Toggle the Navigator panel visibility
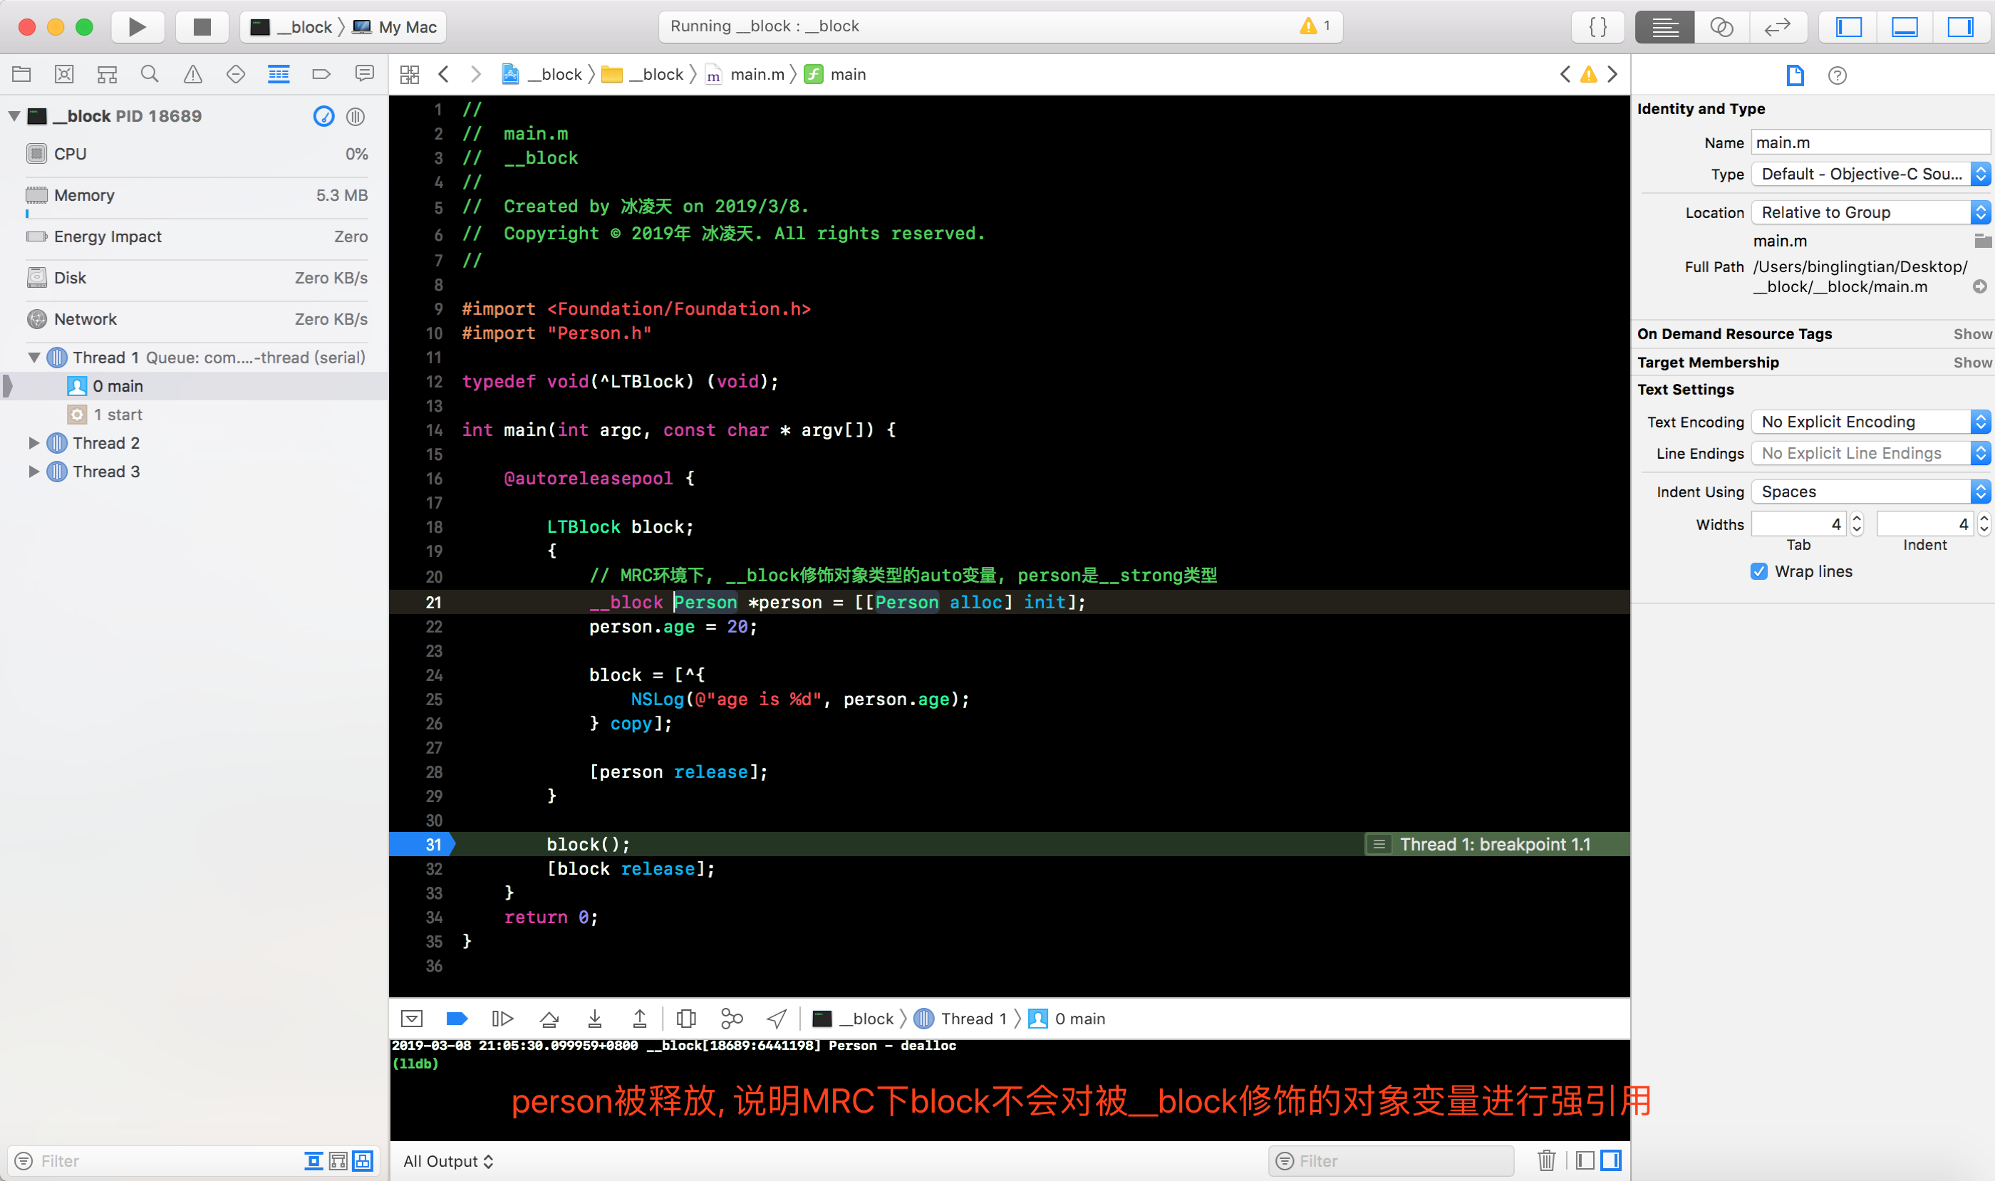Viewport: 1995px width, 1181px height. click(x=1848, y=27)
